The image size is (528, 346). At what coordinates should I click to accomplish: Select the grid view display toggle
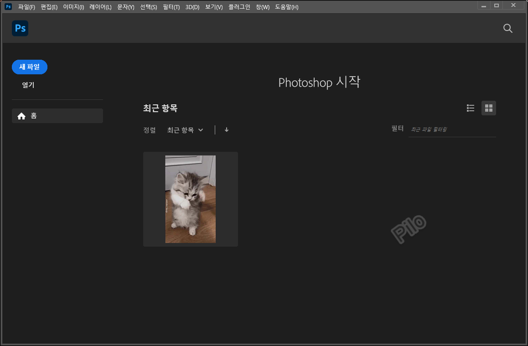(x=488, y=108)
